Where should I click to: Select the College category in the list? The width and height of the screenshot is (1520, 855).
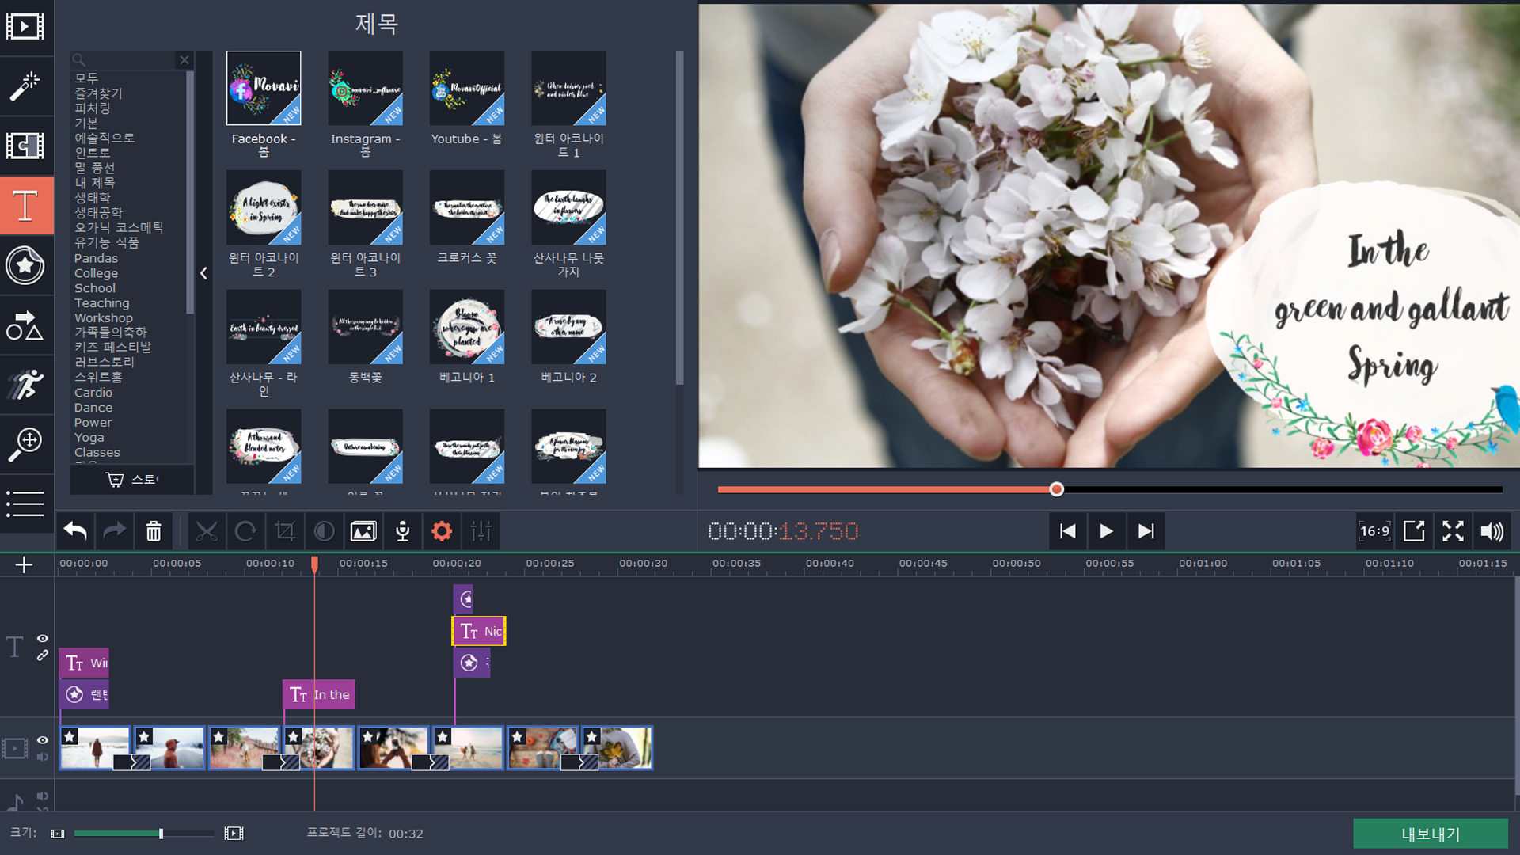pyautogui.click(x=96, y=273)
